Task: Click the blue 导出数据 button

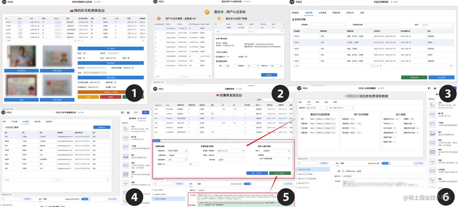Action: point(441,78)
